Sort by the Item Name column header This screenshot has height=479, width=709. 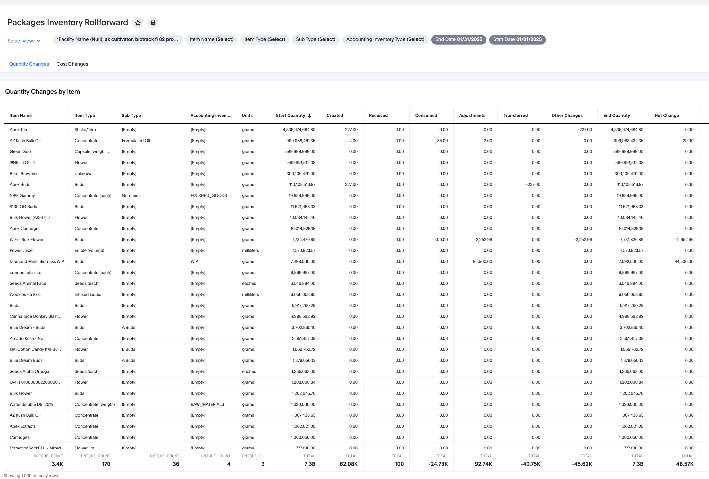click(36, 116)
